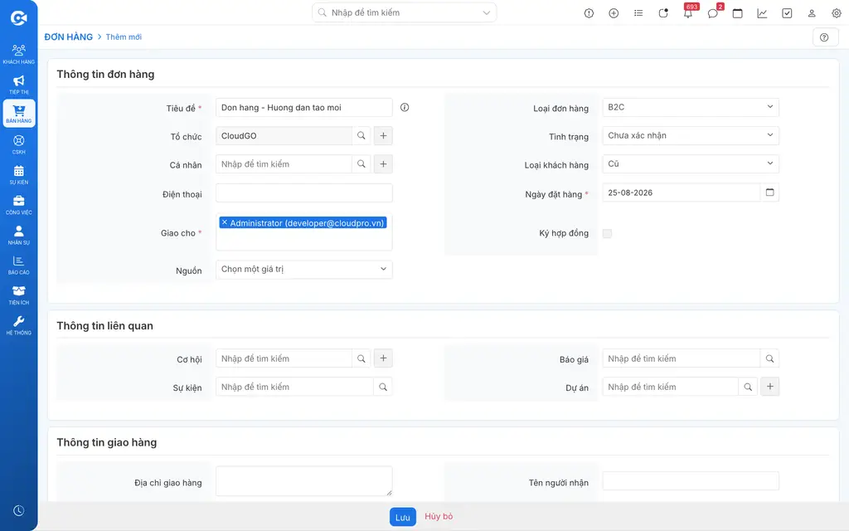
Task: Open the Tình trạng dropdown
Action: [x=691, y=135]
